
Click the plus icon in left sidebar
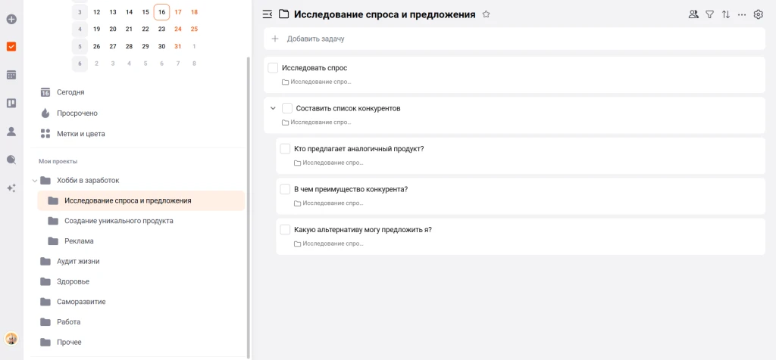click(11, 18)
